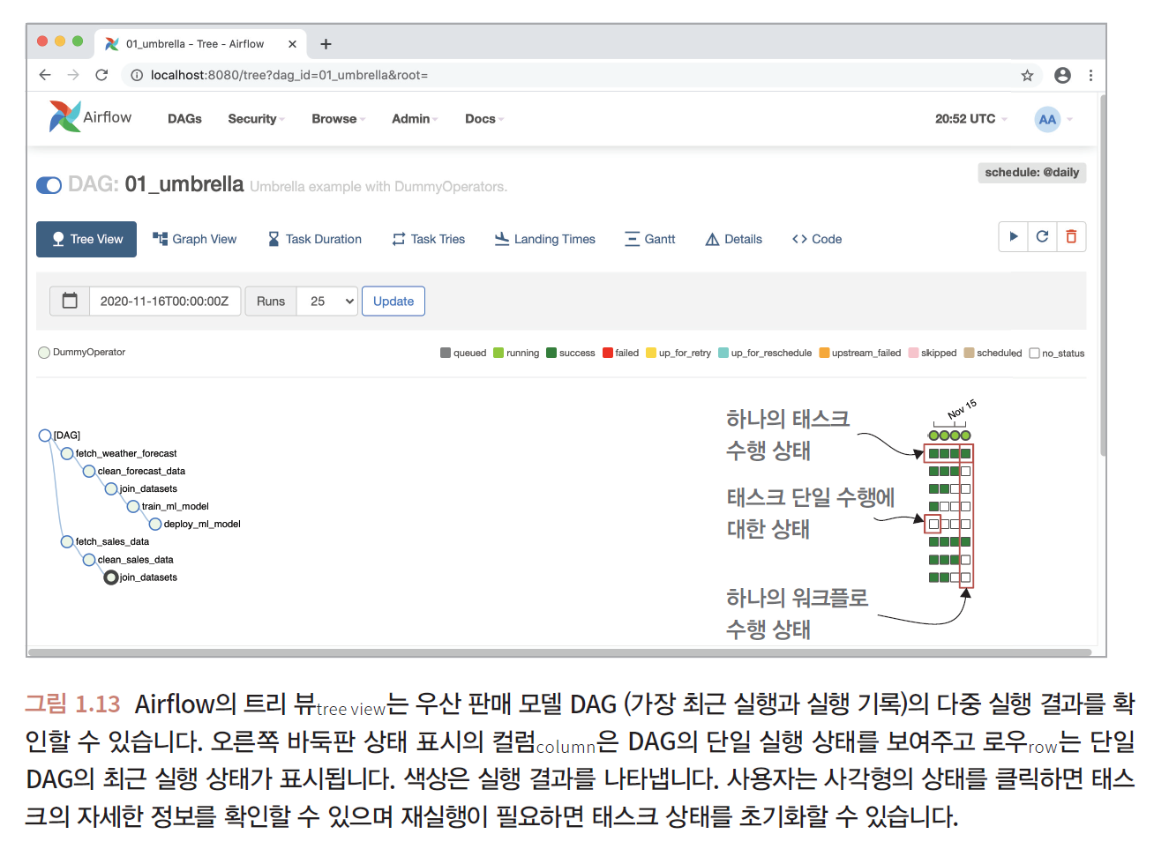Viewport: 1154px width, 849px height.
Task: Open the AA user avatar menu
Action: click(x=1047, y=119)
